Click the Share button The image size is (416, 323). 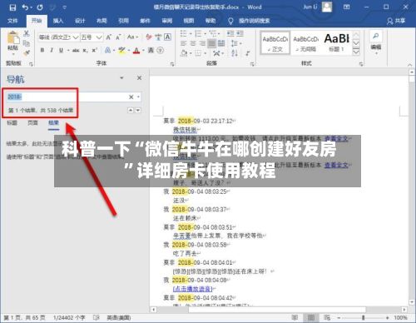(396, 21)
